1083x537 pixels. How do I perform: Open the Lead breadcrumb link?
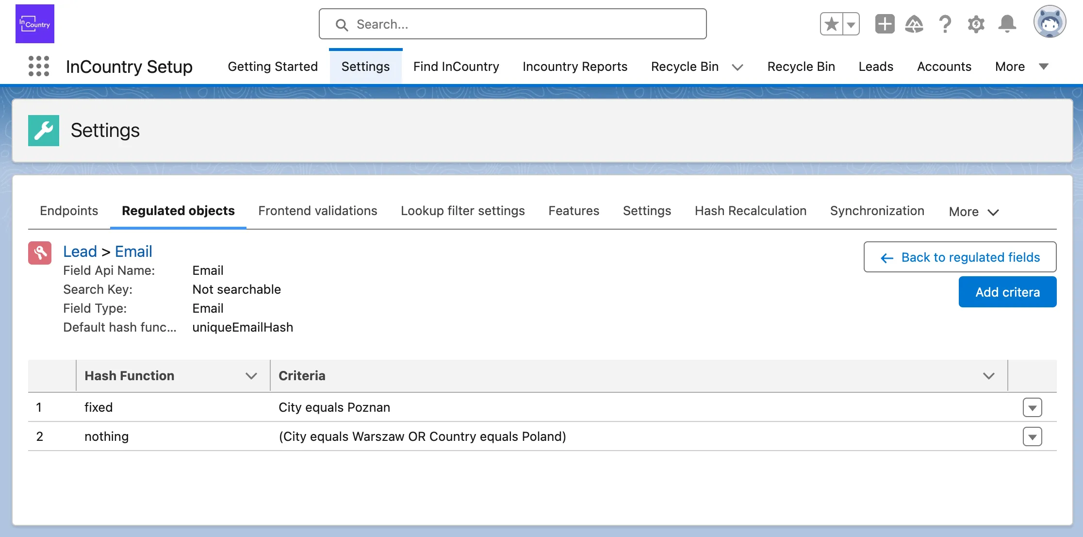point(80,252)
